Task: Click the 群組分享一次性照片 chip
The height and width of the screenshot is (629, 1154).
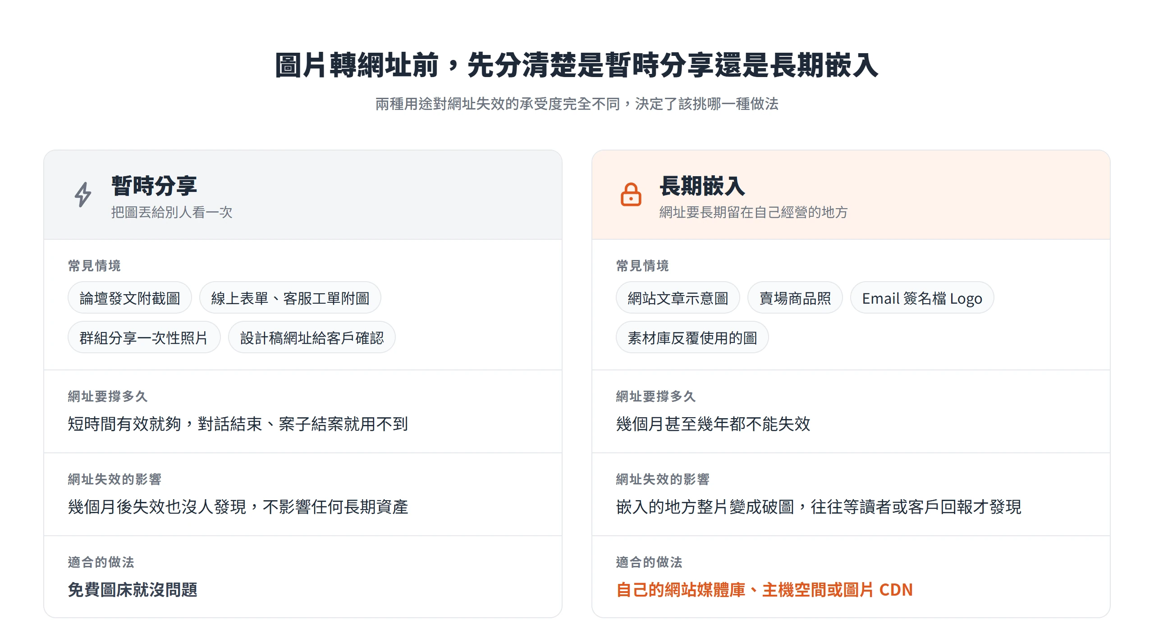Action: pos(144,337)
